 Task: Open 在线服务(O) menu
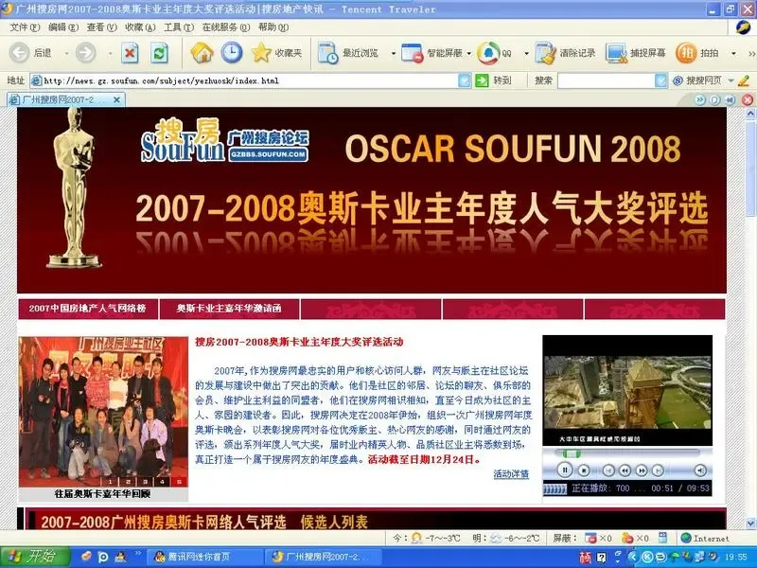(x=226, y=27)
